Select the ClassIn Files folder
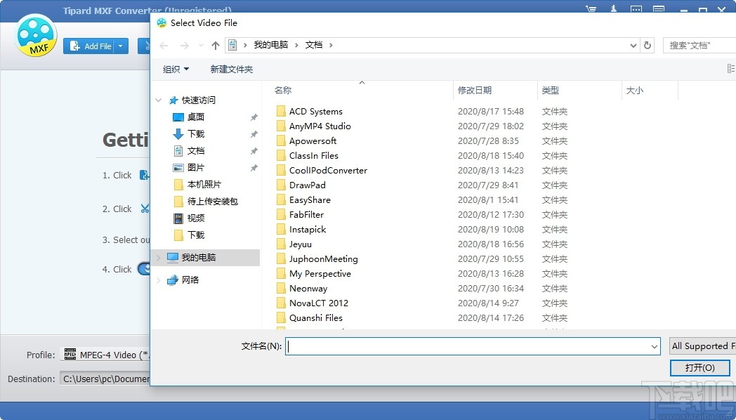736x420 pixels. coord(313,155)
